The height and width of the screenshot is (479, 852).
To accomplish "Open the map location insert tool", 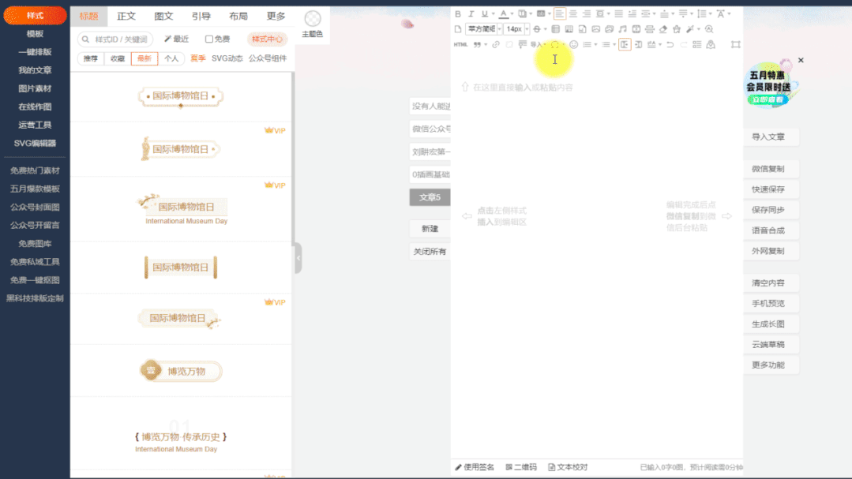I will 711,44.
